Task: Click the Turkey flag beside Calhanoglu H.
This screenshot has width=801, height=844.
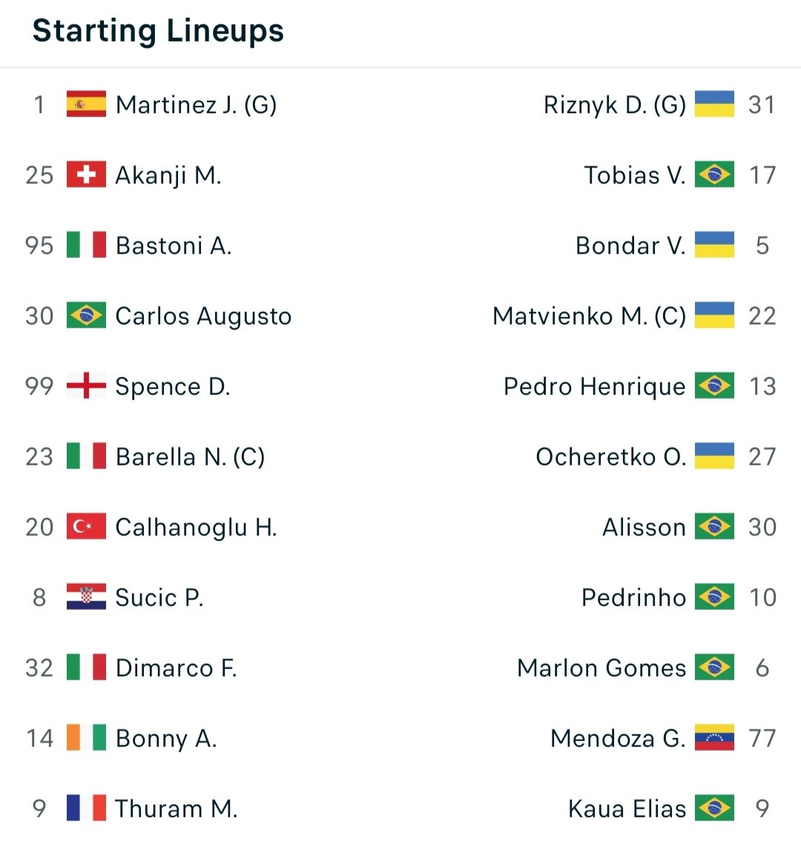Action: click(86, 526)
